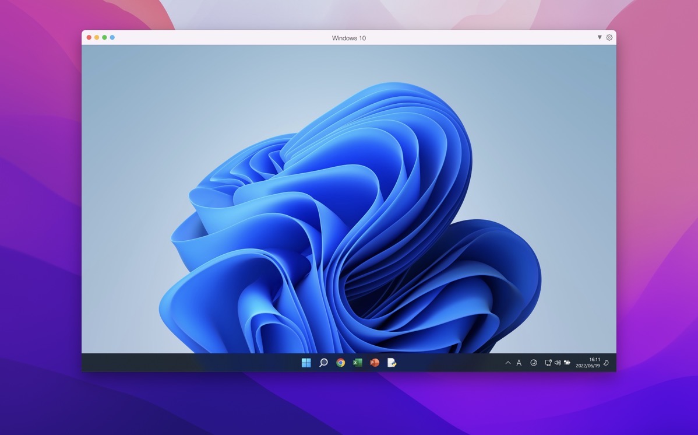698x435 pixels.
Task: Switch IME input mode letter A
Action: point(519,363)
